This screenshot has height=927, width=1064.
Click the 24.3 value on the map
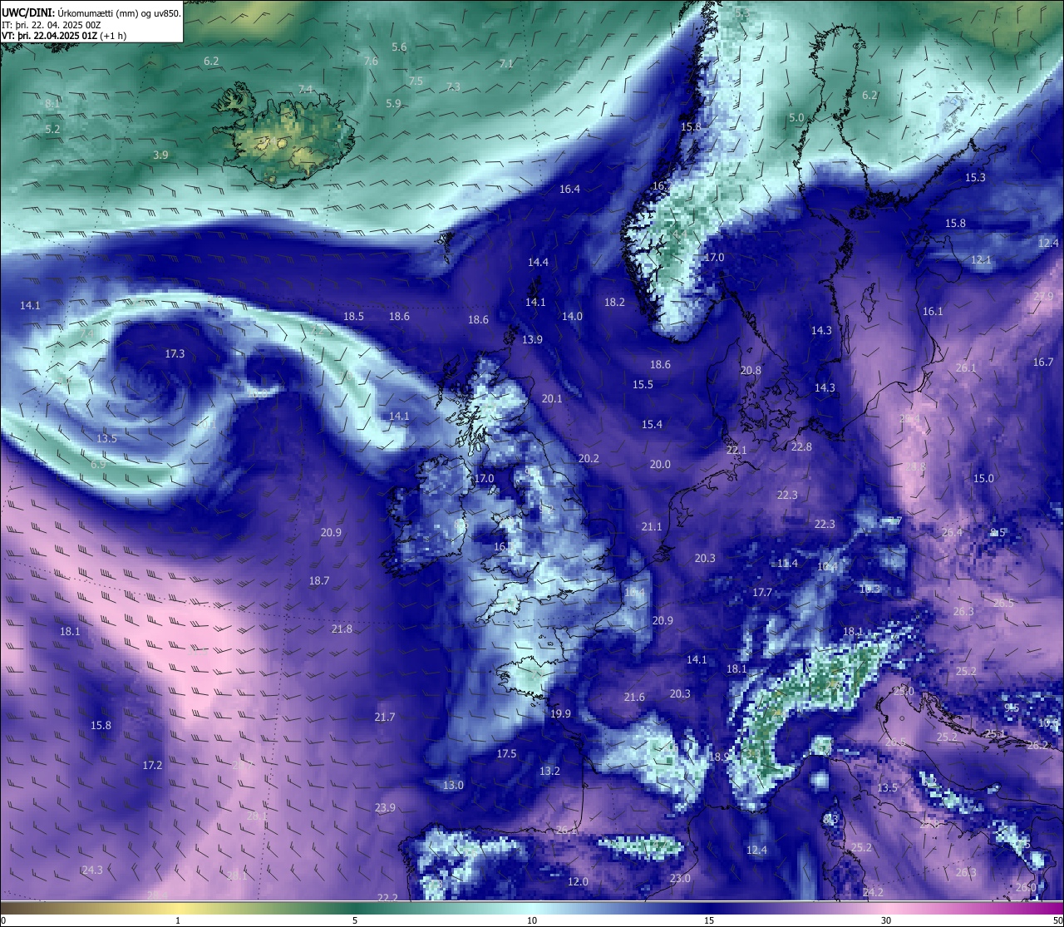click(92, 870)
